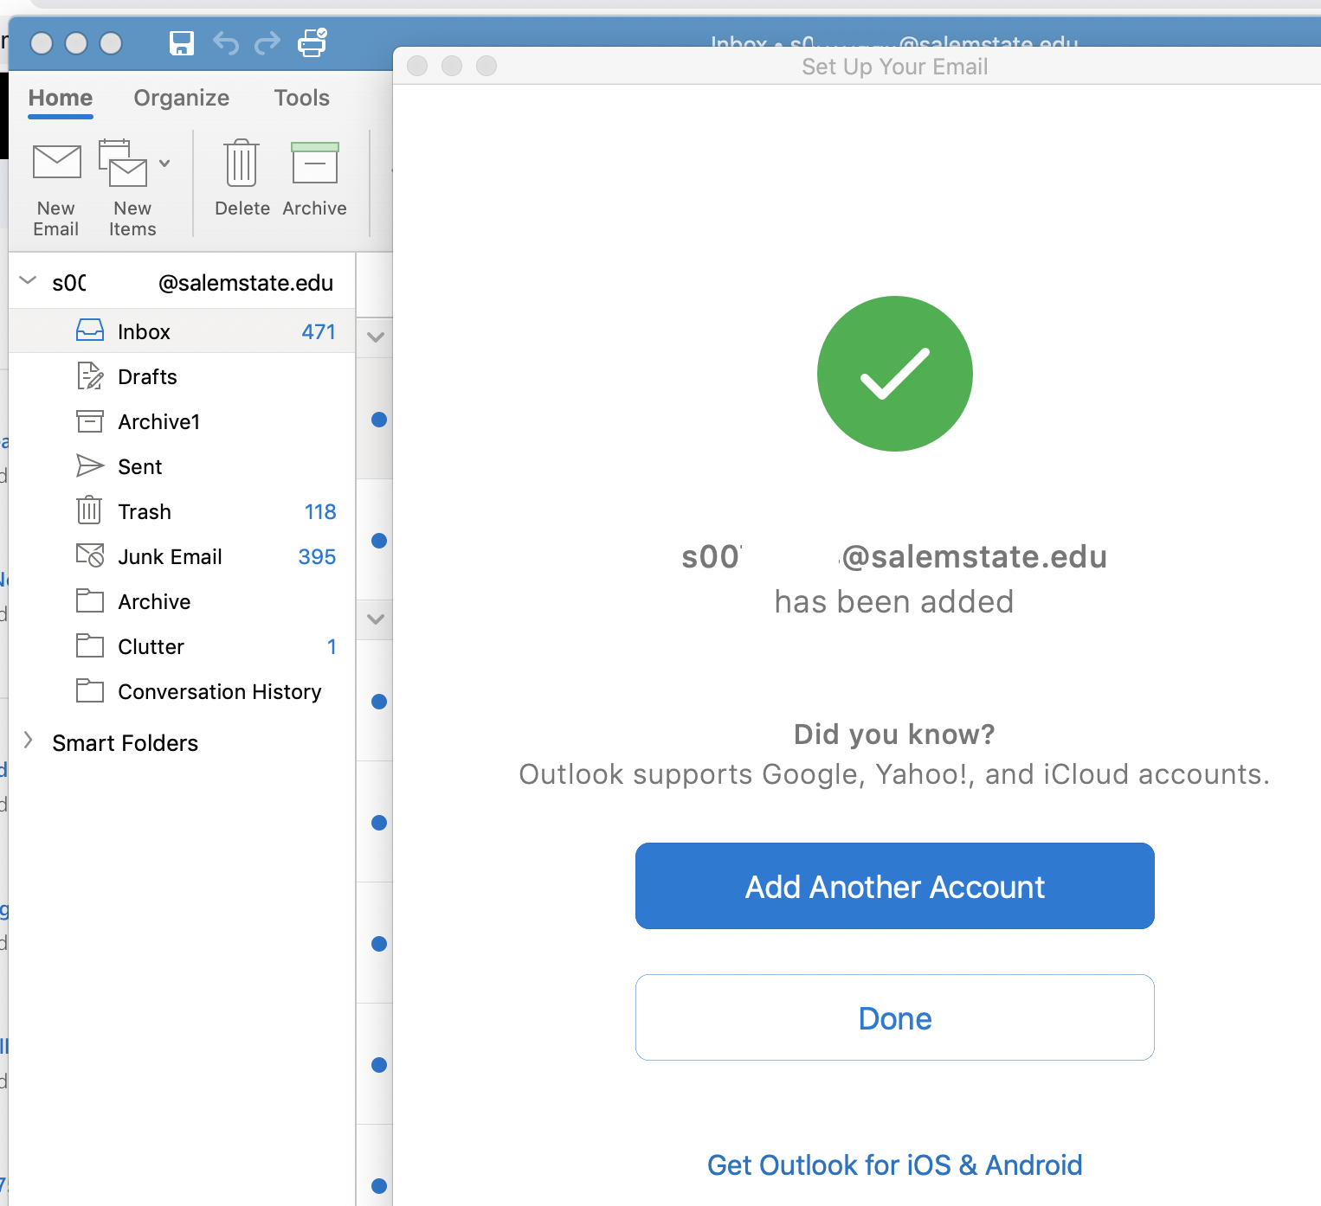Screen dimensions: 1321x1206
Task: Switch to the Tools tab
Action: 302,98
